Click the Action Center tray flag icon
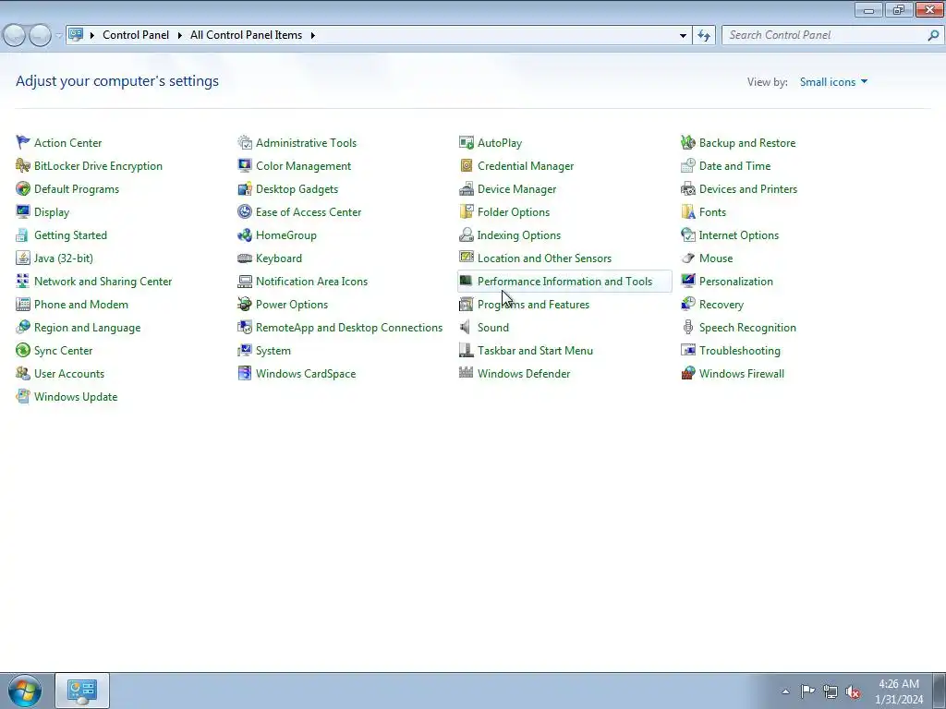This screenshot has height=709, width=946. [807, 691]
